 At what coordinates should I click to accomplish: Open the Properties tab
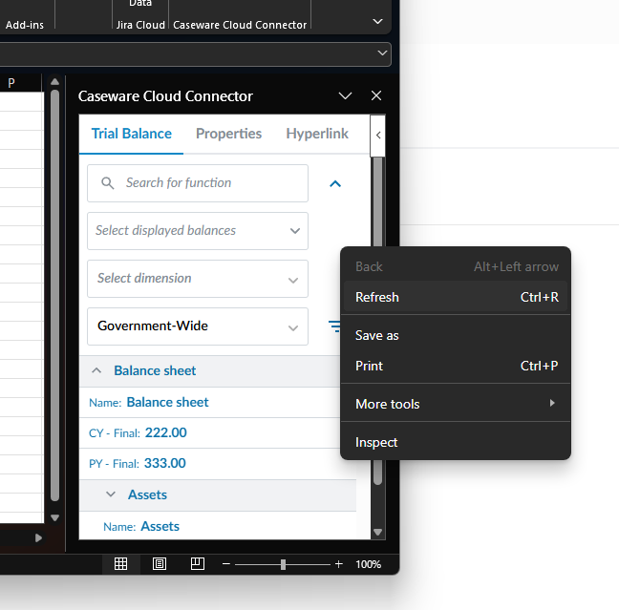[x=228, y=134]
